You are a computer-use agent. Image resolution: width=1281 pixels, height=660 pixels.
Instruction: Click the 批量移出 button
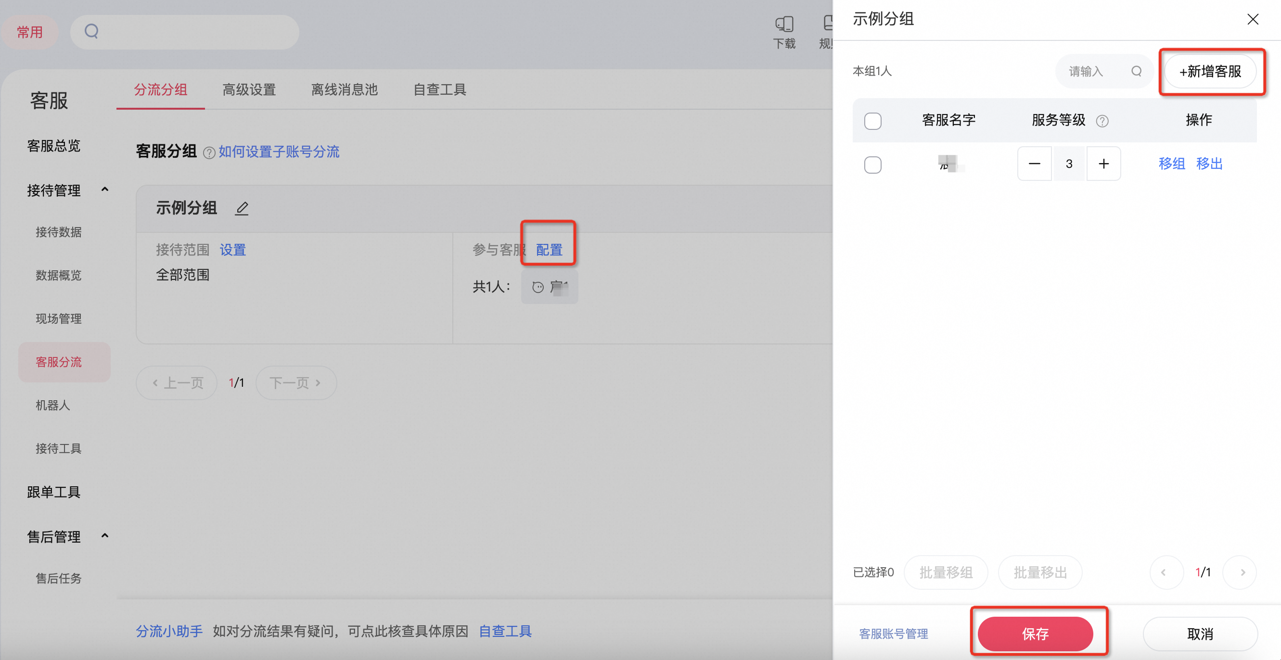[1040, 572]
